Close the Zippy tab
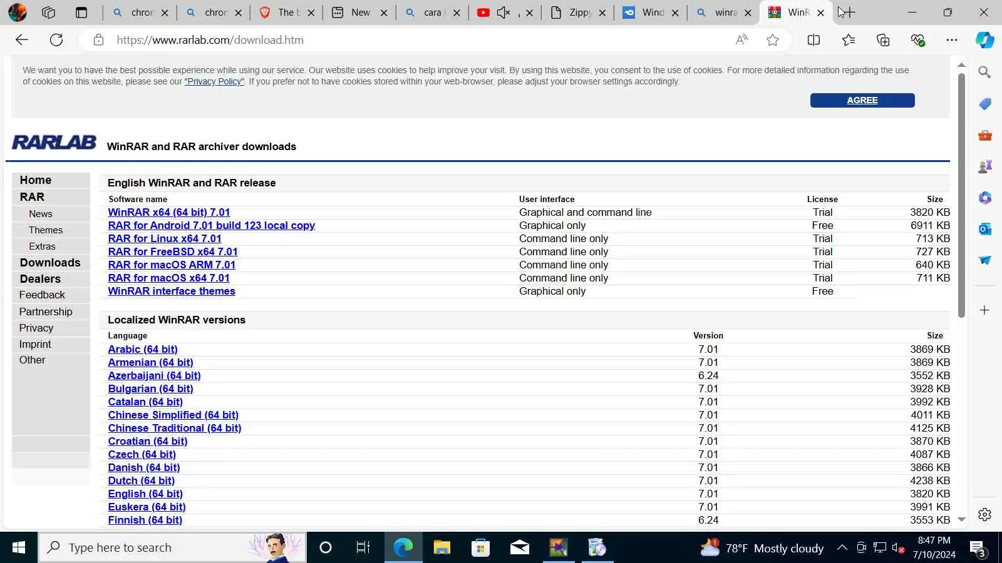The height and width of the screenshot is (563, 1002). point(602,13)
